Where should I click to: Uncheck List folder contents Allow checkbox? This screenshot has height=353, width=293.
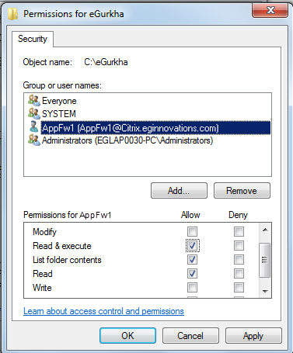tap(192, 259)
